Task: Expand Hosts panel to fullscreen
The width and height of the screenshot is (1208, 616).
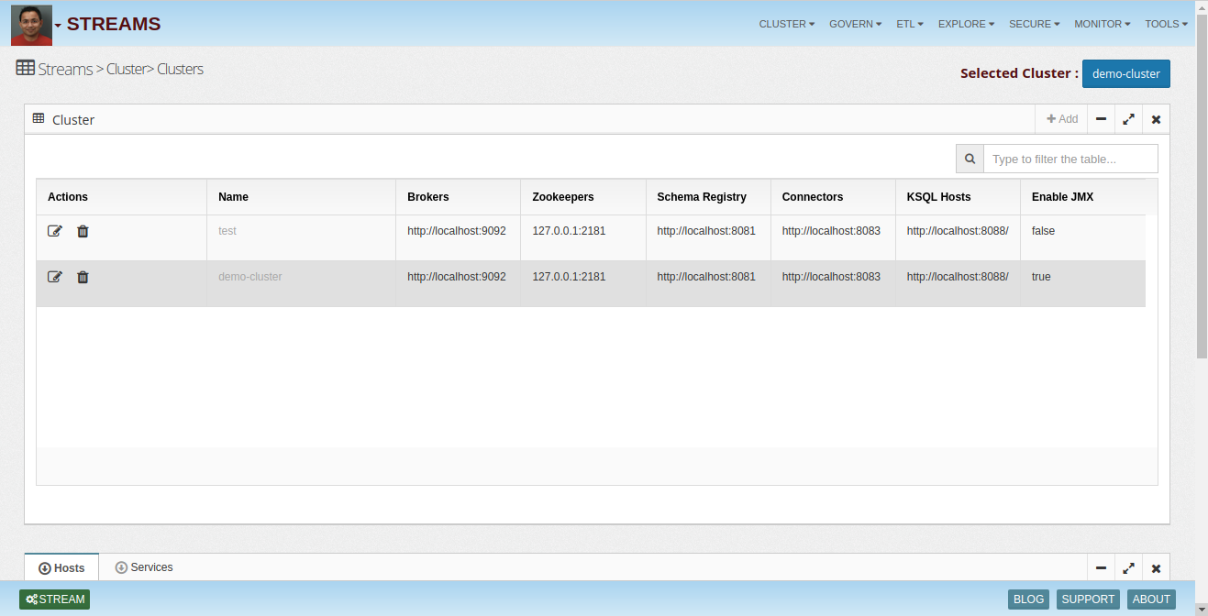Action: pyautogui.click(x=1128, y=568)
